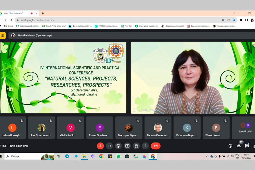
Task: Expand the 'Ще 47 осіб' participants tile
Action: (245, 128)
